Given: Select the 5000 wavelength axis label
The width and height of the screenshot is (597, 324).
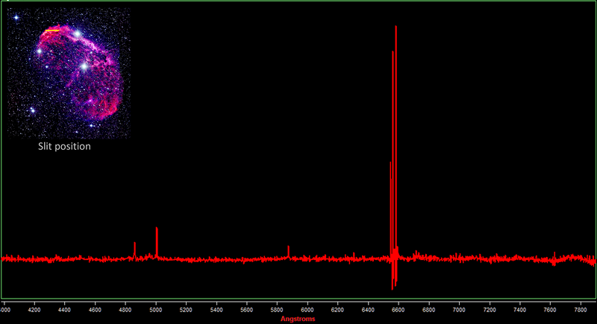Looking at the screenshot, I should point(155,308).
